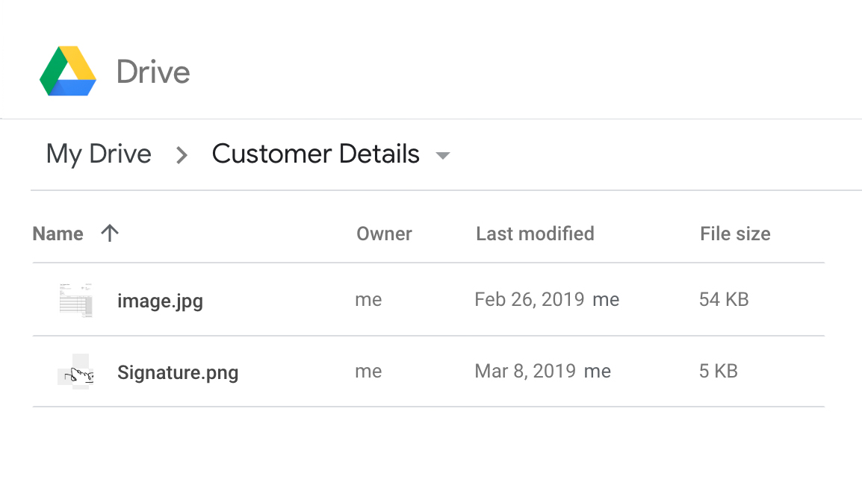Open the image.jpg thumbnail preview

(76, 300)
